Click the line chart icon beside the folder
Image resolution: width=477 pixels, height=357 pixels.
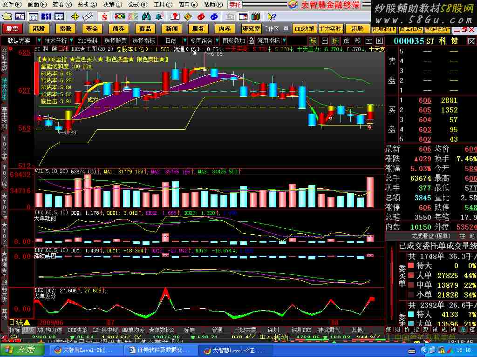[x=20, y=16]
